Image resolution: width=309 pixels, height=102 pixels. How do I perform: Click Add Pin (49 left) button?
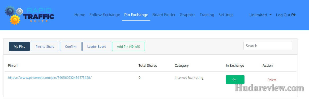[x=128, y=46]
